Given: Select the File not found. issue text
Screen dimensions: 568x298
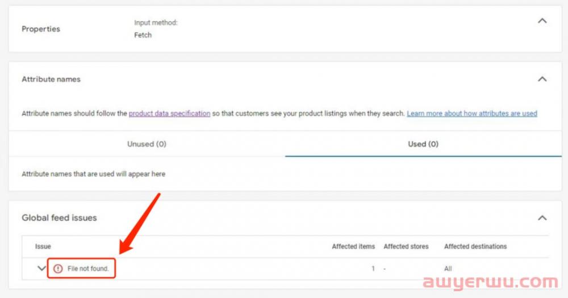Looking at the screenshot, I should (x=88, y=268).
